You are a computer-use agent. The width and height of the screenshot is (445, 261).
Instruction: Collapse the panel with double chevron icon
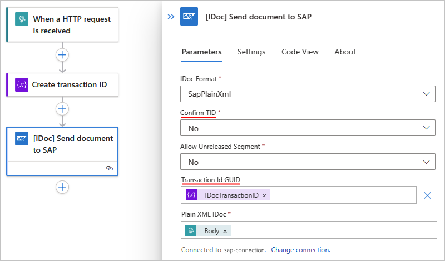pyautogui.click(x=171, y=17)
